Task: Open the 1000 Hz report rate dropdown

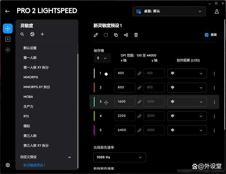Action: click(119, 157)
